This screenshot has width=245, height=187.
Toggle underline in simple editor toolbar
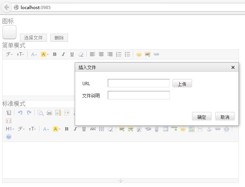[x=72, y=54]
